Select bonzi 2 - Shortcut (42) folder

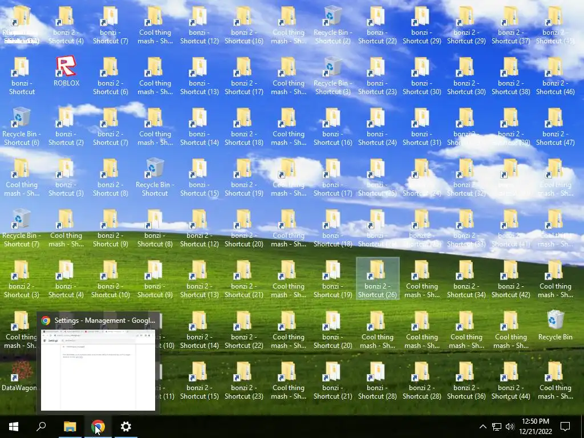pyautogui.click(x=511, y=279)
